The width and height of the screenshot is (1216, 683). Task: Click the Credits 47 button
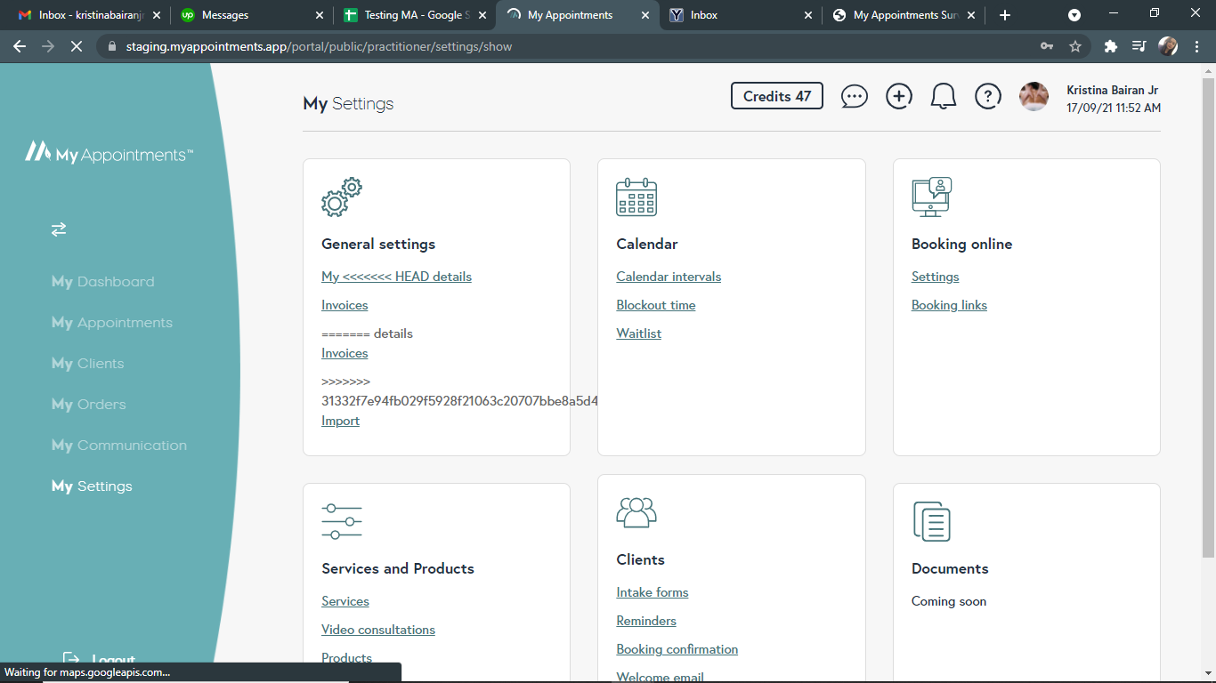click(777, 96)
